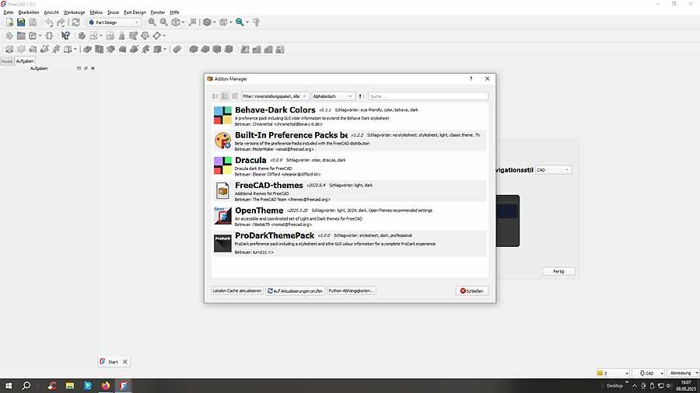Open the Werkzeuge menu

pyautogui.click(x=74, y=12)
